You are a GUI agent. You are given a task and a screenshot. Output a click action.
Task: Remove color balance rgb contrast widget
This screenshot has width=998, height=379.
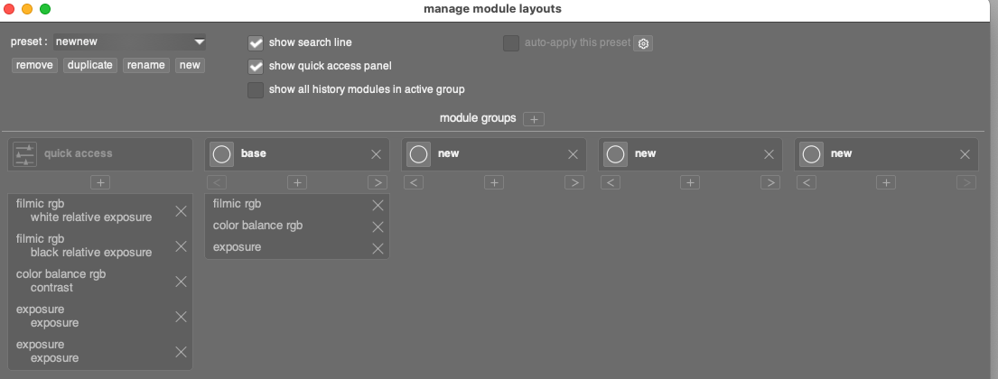181,282
